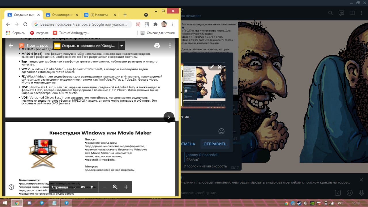Image resolution: width=368 pixels, height=207 pixels.
Task: Click the Steam icon in system tray
Action: (299, 203)
